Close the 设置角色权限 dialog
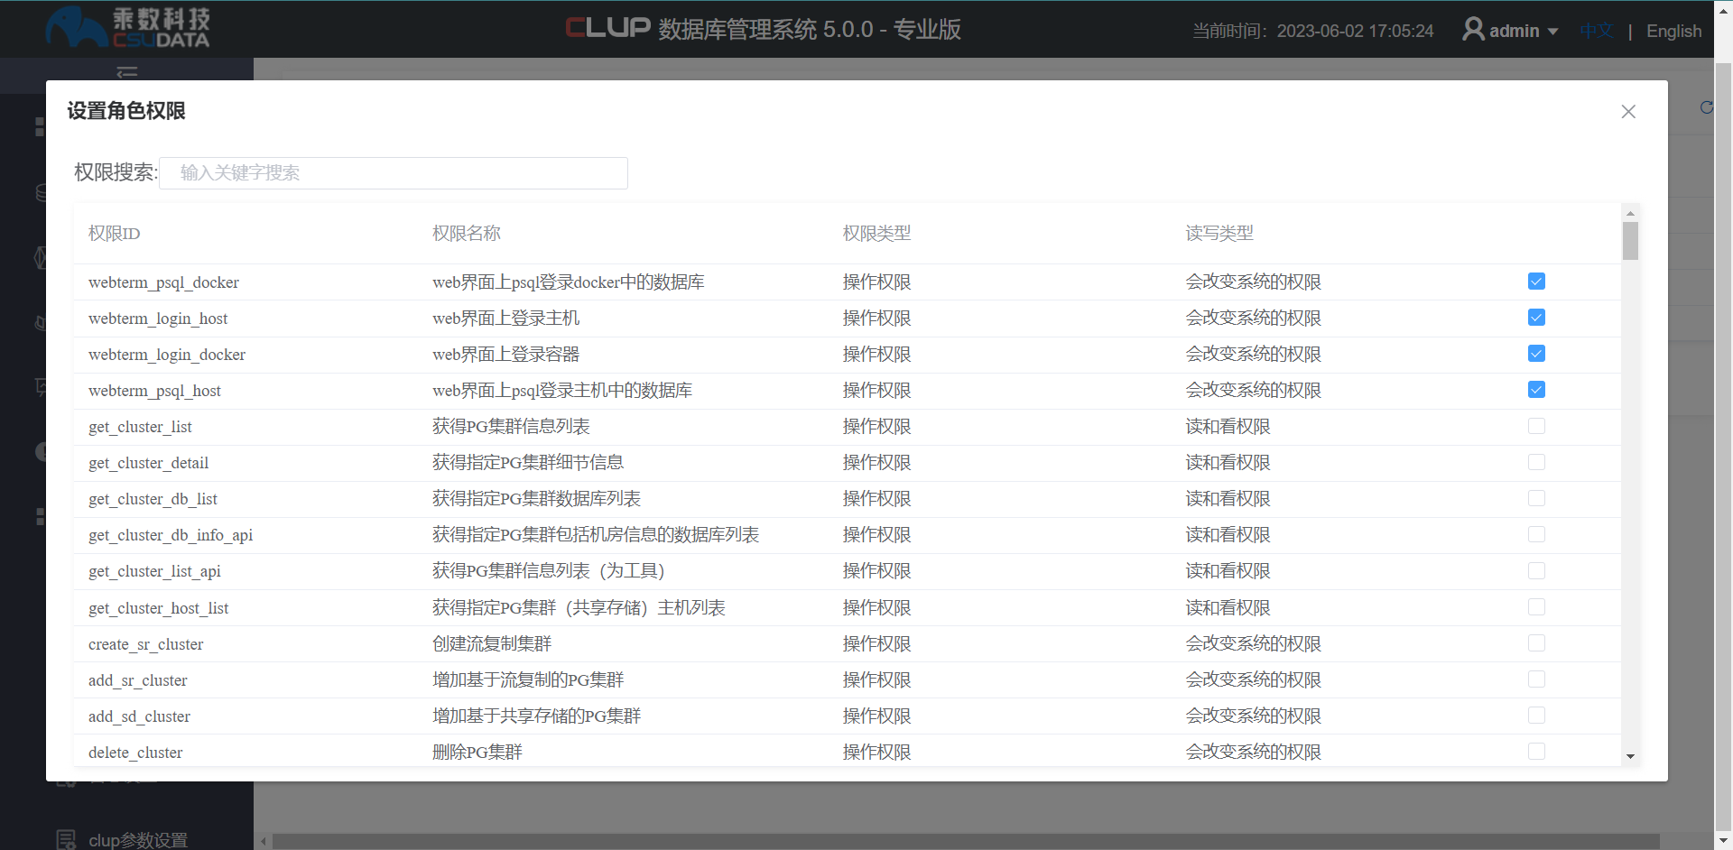Screen dimensions: 1733x850 tap(1628, 111)
